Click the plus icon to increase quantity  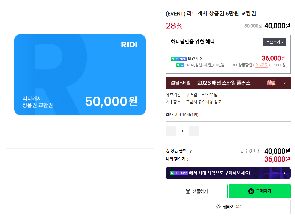tap(194, 131)
